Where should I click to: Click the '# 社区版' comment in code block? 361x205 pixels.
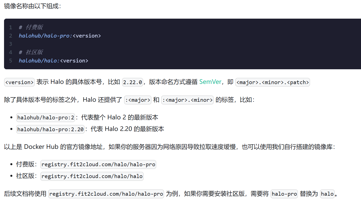[31, 52]
